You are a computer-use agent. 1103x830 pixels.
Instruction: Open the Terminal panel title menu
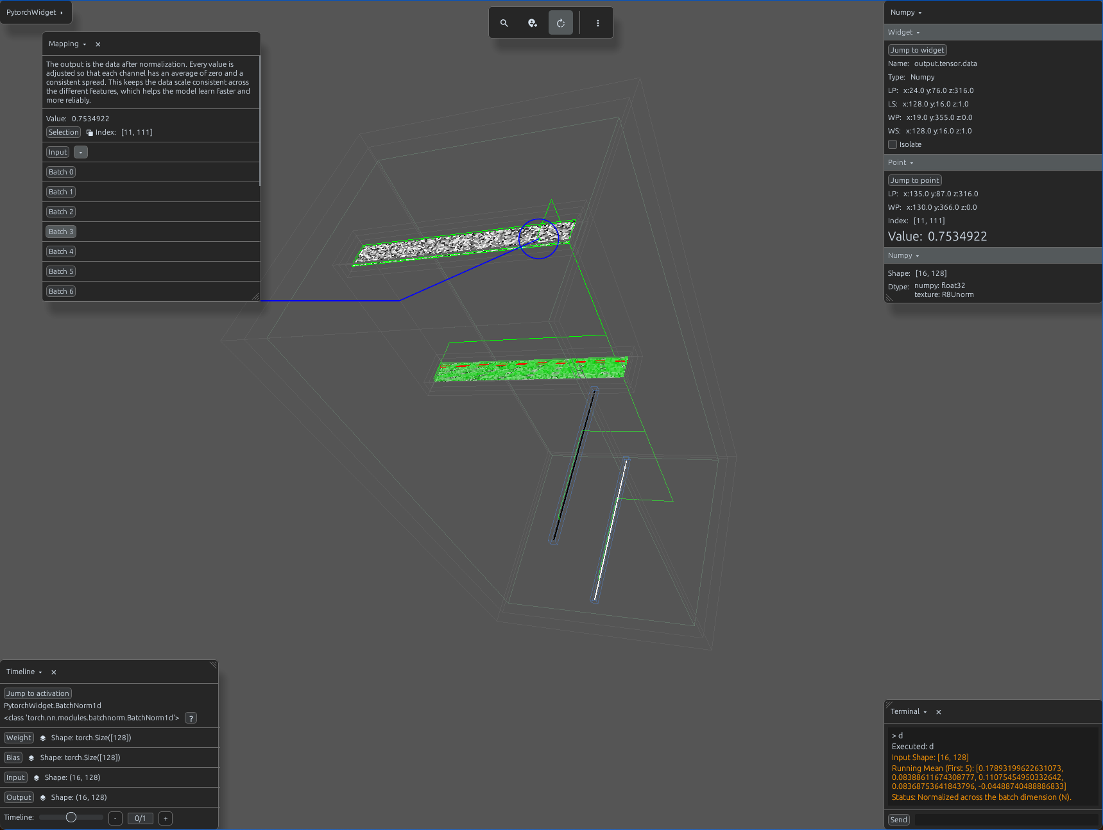click(x=909, y=712)
